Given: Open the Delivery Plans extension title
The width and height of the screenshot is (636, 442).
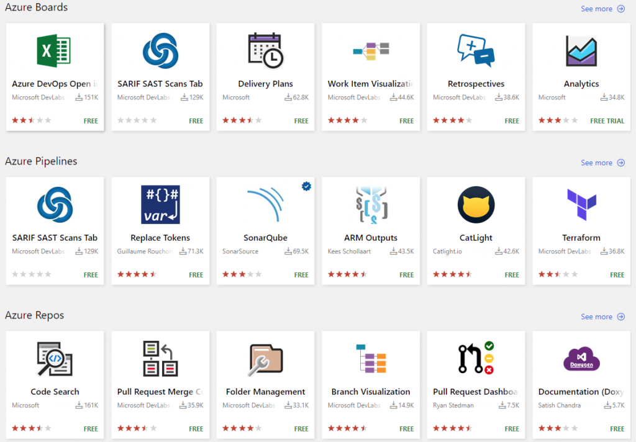Looking at the screenshot, I should coord(266,84).
